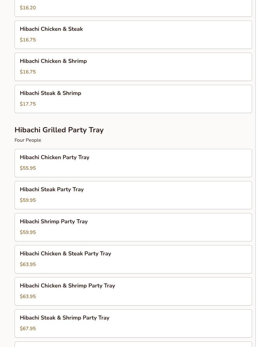Open the Hibachi Chicken Party Tray item
262x347 pixels.
coord(133,163)
